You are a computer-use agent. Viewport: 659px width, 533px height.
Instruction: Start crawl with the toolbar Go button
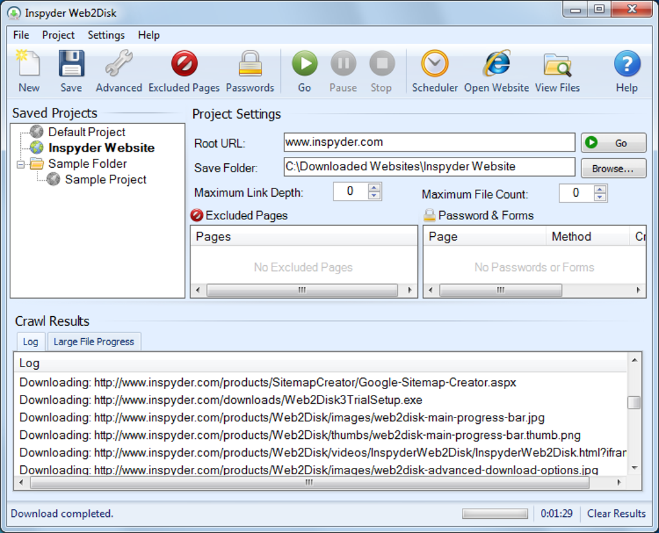click(x=304, y=70)
